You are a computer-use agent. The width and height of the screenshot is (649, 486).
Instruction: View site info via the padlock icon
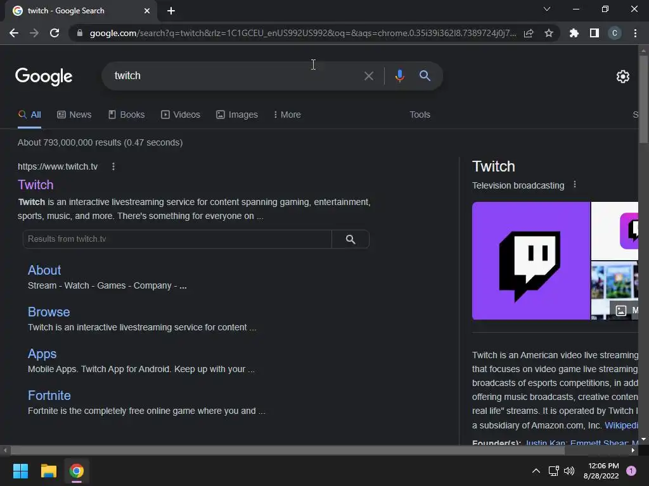pyautogui.click(x=80, y=33)
